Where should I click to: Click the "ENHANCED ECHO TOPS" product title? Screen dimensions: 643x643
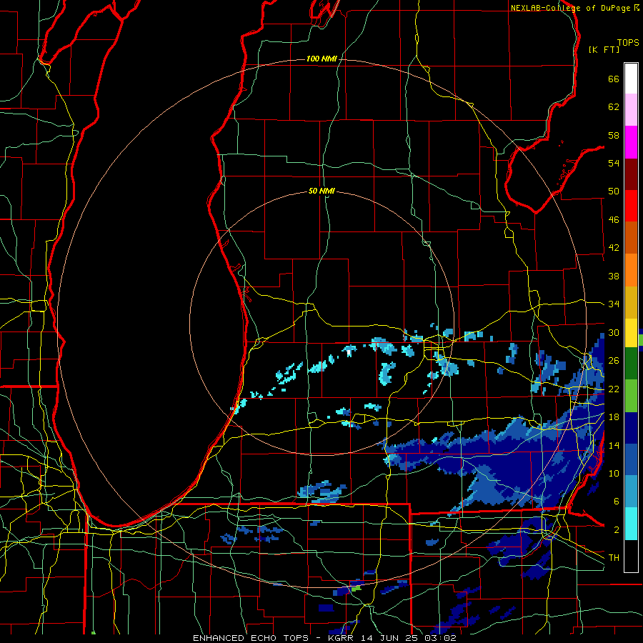(250, 638)
